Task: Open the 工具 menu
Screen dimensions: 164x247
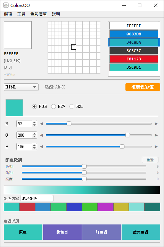Action: point(21,14)
